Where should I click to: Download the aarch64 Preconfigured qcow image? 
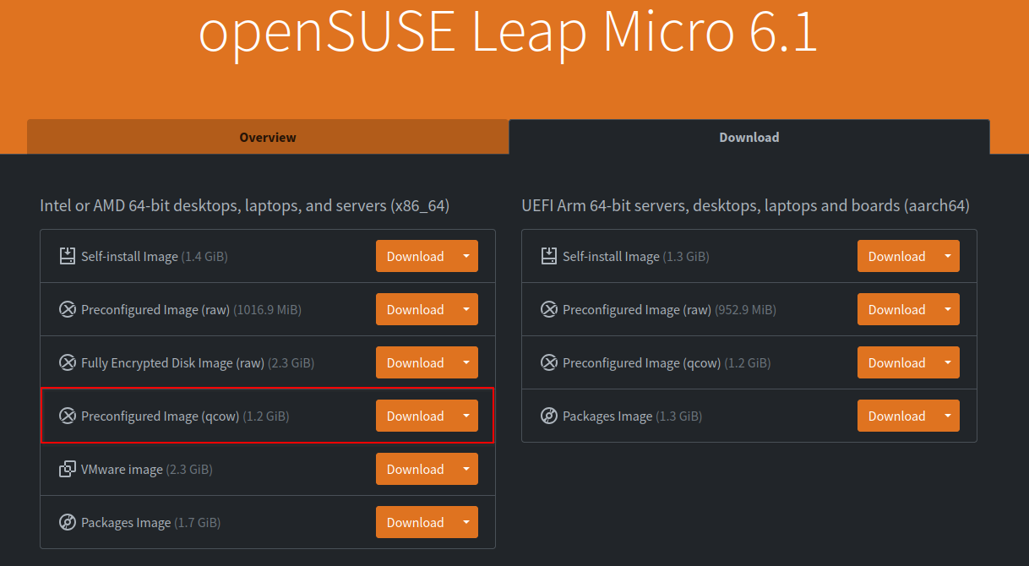point(896,362)
